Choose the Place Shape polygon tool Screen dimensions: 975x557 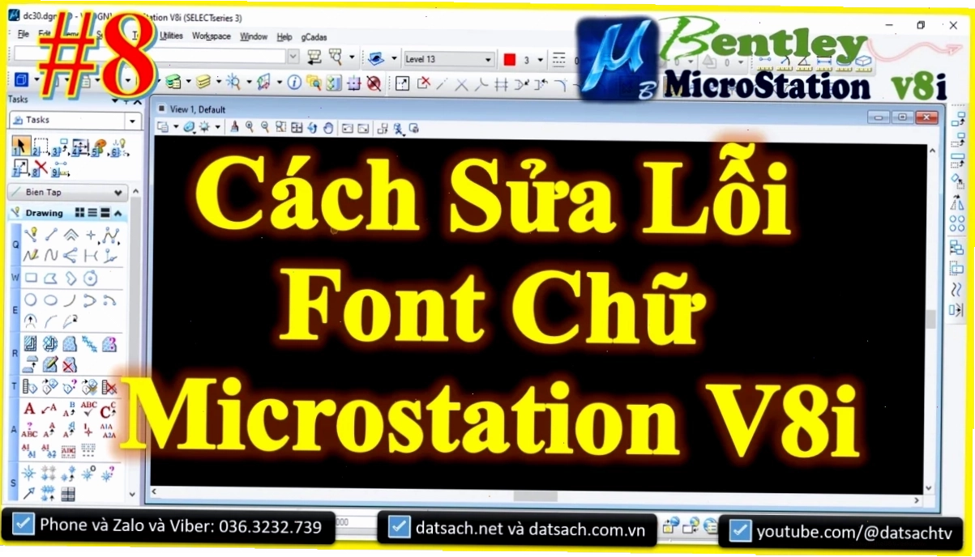(51, 278)
